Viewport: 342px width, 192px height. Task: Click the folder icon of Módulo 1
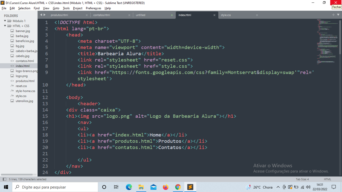click(x=9, y=21)
